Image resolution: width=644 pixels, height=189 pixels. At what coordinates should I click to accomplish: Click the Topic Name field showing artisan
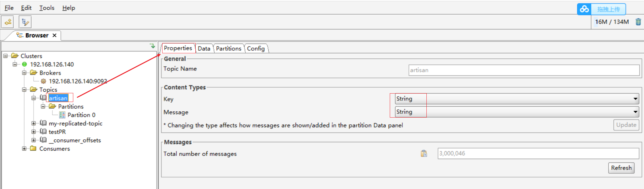click(x=524, y=70)
